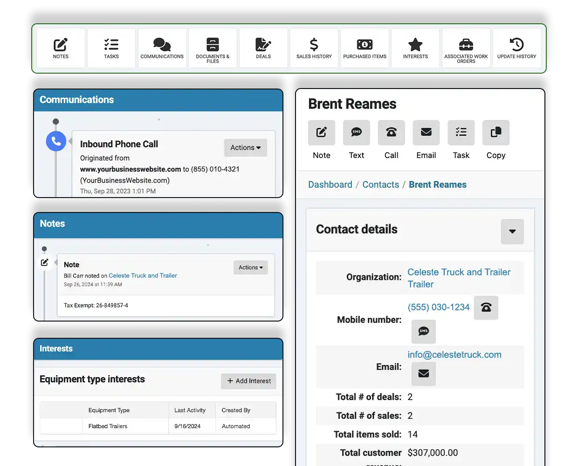The height and width of the screenshot is (466, 578).
Task: Call mobile number with phone icon
Action: (486, 308)
